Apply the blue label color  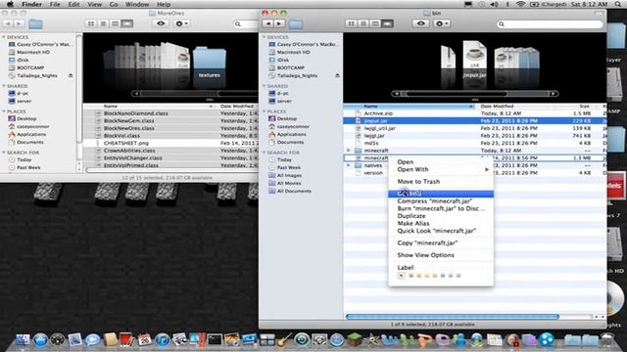coord(443,276)
